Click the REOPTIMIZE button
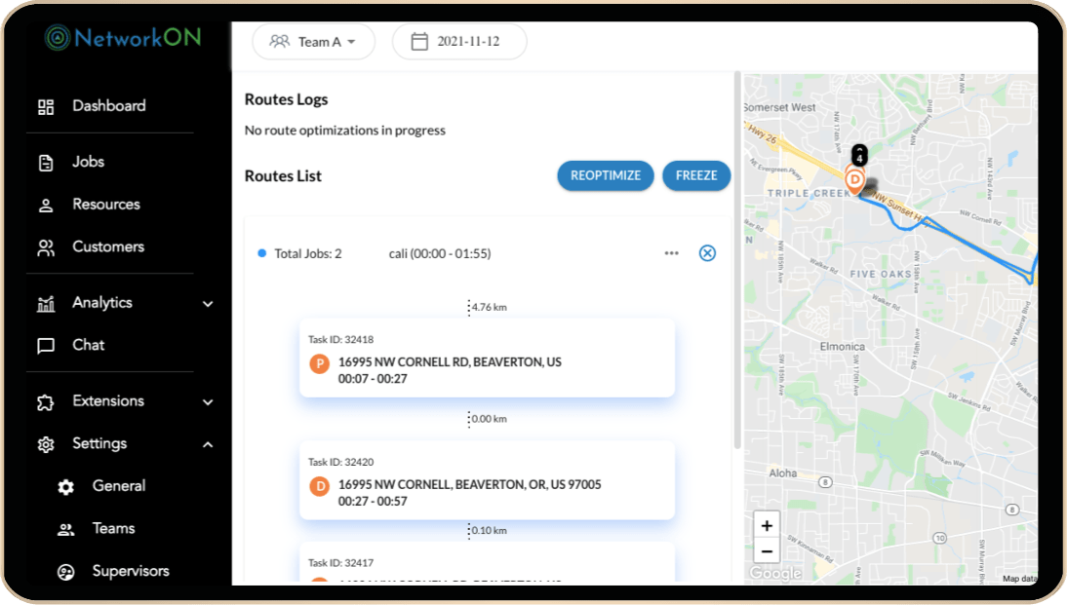The image size is (1067, 605). (606, 175)
